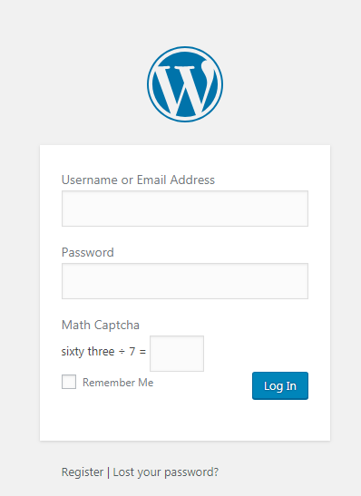Click the division sign in the captcha
The image size is (361, 496).
[x=122, y=352]
